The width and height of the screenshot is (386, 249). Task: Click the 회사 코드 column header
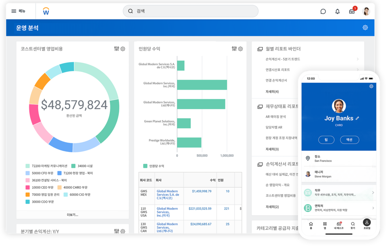click(x=146, y=180)
